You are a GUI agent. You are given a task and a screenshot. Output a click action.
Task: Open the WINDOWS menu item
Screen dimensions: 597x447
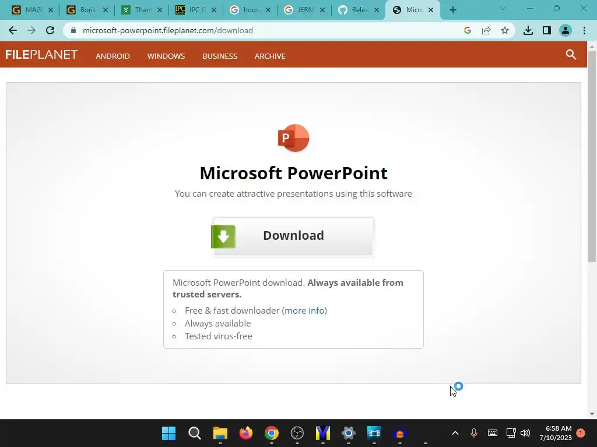(x=166, y=56)
